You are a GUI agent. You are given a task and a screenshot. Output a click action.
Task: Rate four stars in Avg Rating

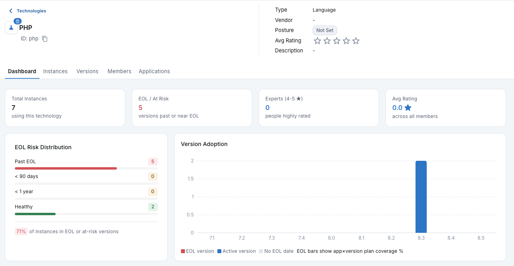(346, 40)
